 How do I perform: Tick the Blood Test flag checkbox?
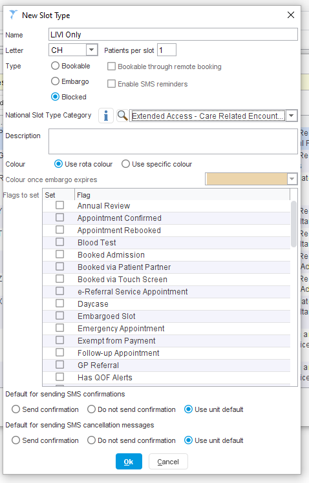coord(60,242)
